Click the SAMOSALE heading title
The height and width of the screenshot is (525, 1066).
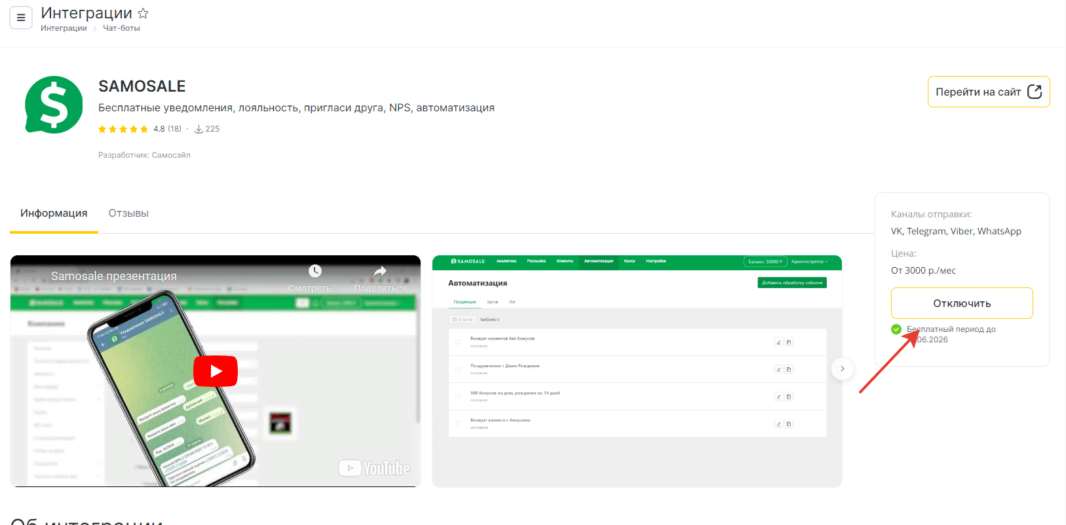tap(142, 86)
